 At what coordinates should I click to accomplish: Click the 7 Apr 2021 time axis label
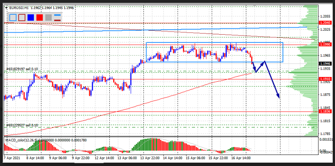coord(12,158)
